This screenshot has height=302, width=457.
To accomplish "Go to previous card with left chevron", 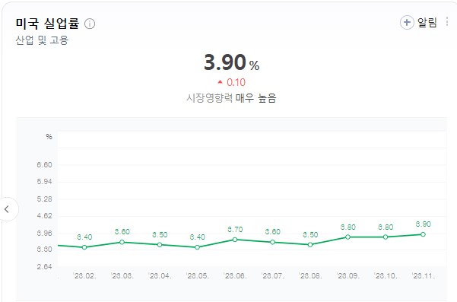I will (7, 209).
